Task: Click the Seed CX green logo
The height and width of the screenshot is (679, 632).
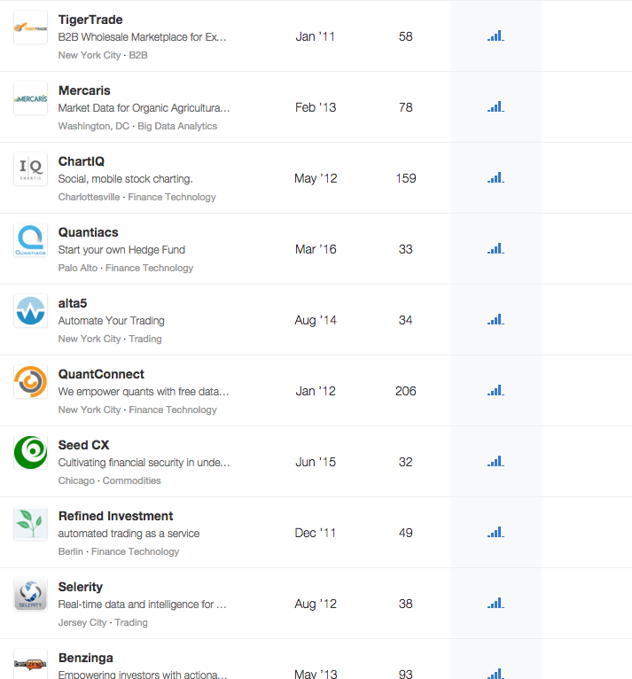Action: [30, 453]
